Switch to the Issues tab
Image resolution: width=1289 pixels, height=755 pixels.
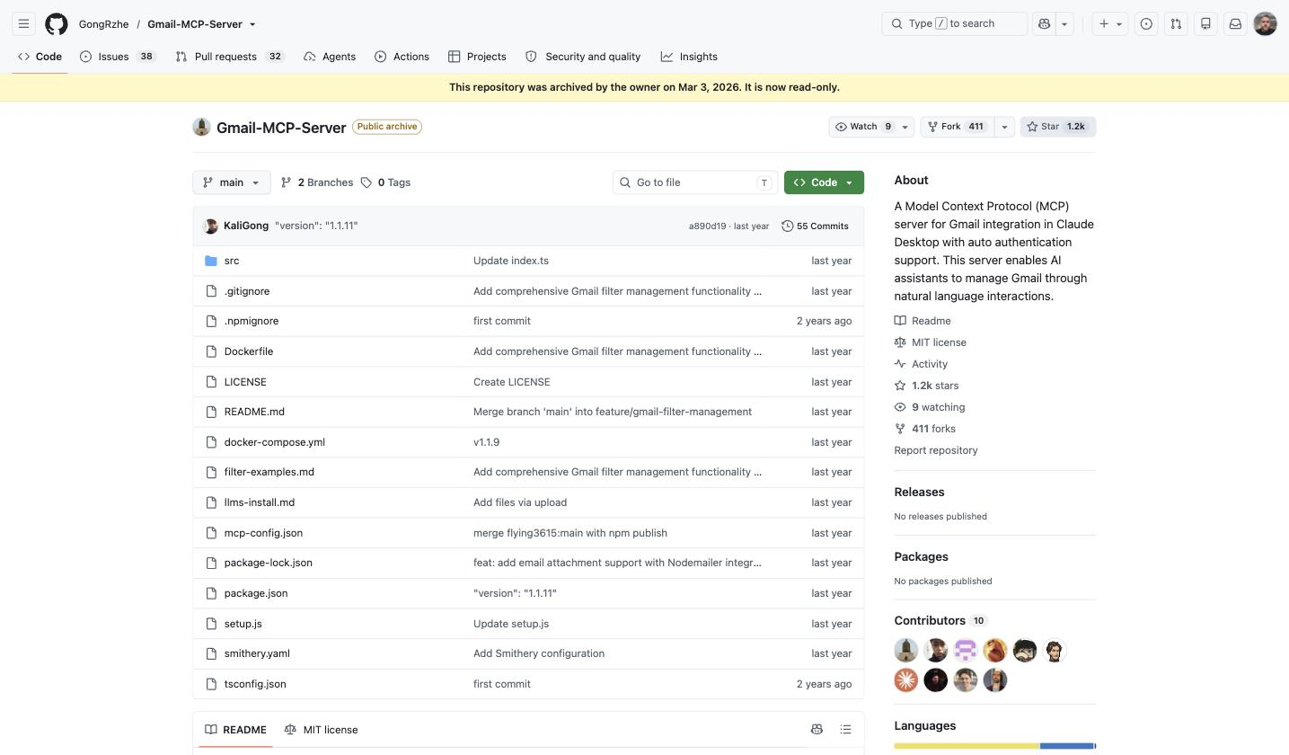[118, 57]
